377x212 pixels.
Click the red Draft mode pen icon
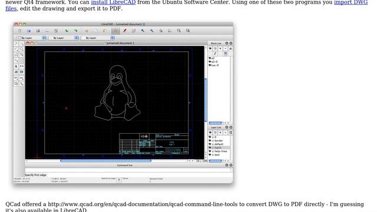click(125, 31)
